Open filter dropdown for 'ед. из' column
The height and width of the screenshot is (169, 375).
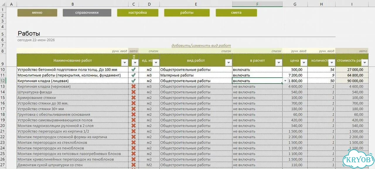(x=156, y=62)
